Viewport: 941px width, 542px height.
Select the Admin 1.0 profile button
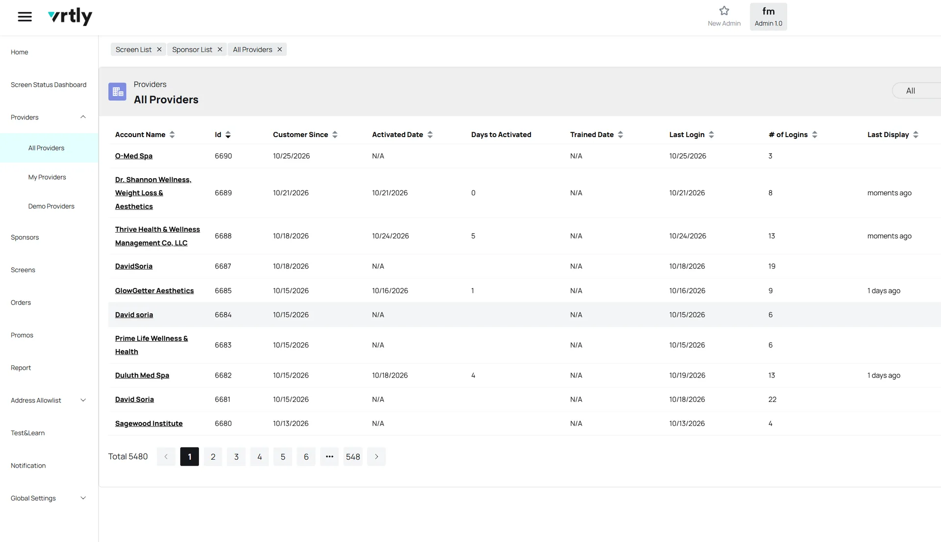coord(768,17)
